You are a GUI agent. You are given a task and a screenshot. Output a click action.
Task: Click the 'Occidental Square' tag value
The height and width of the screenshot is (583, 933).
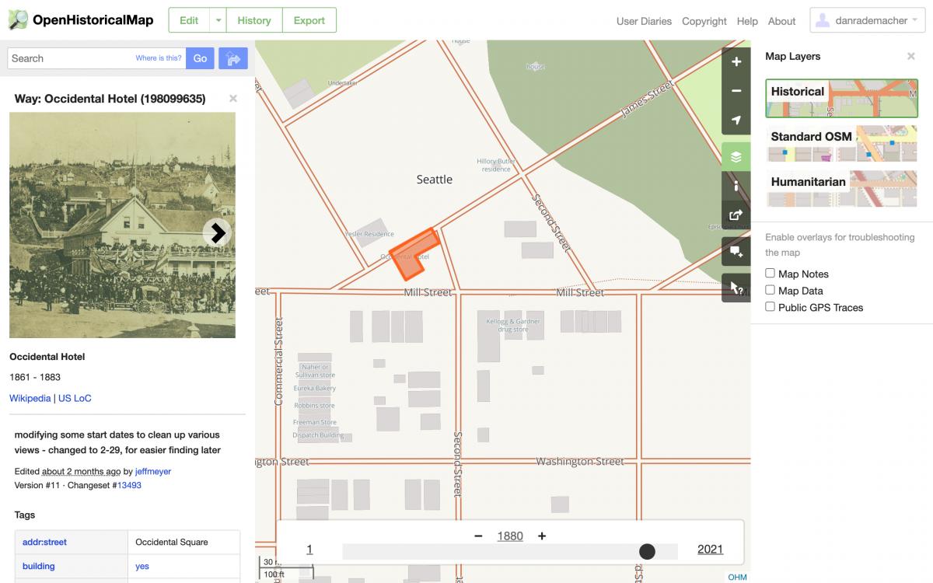(x=172, y=542)
